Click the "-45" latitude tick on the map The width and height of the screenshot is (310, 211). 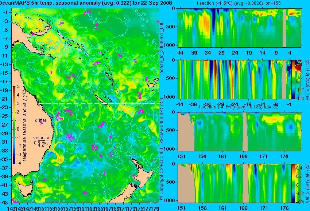4,203
